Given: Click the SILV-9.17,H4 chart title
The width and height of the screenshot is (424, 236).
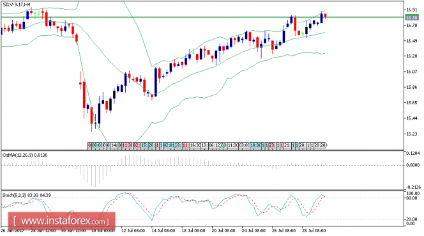Looking at the screenshot, I should 17,4.
